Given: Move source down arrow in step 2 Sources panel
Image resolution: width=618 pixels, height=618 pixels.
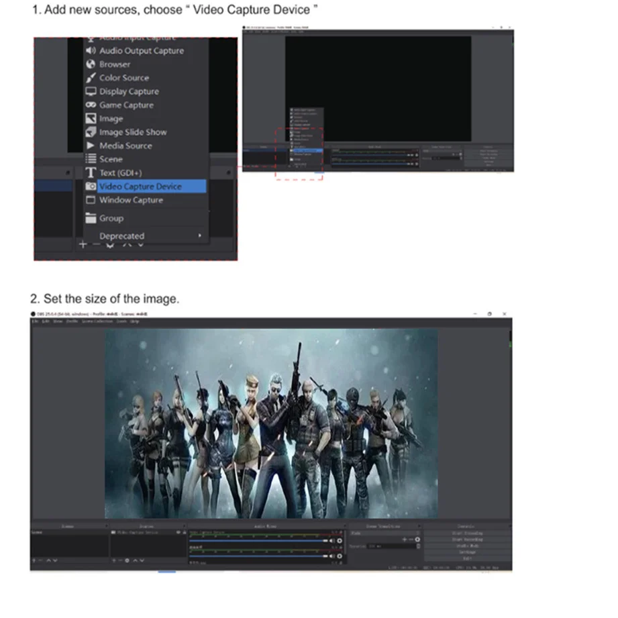Looking at the screenshot, I should click(x=142, y=560).
